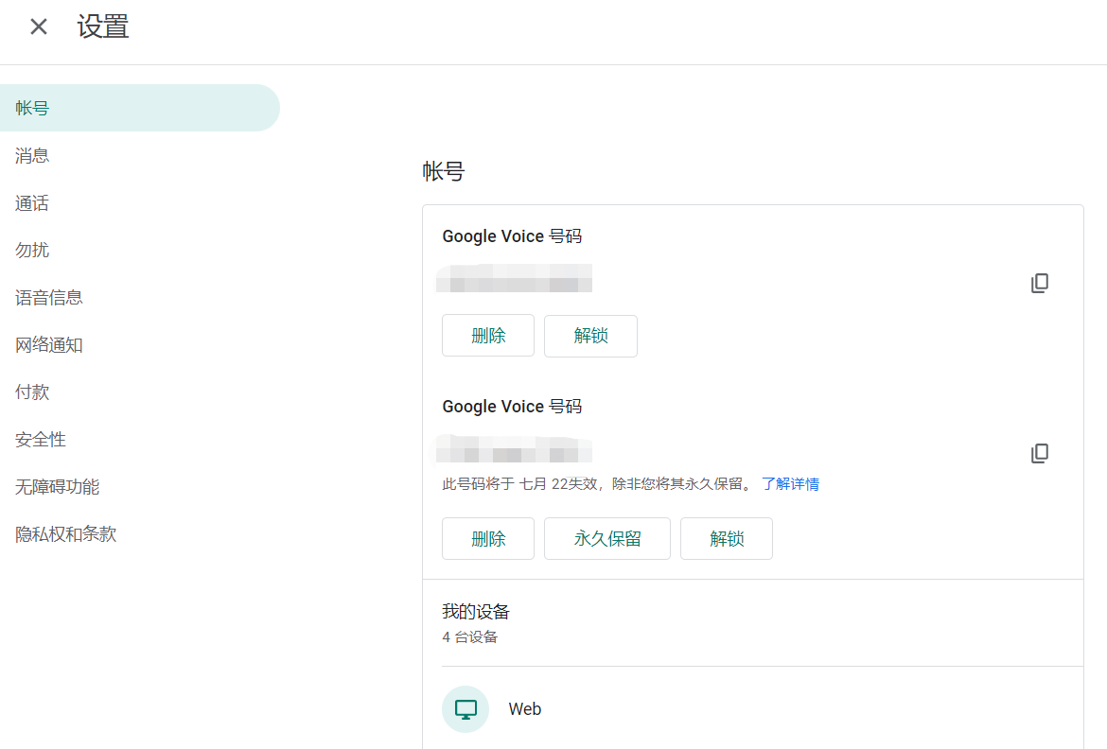Screen dimensions: 1107x749
Task: Click 删除 for the expiring number
Action: click(x=488, y=539)
